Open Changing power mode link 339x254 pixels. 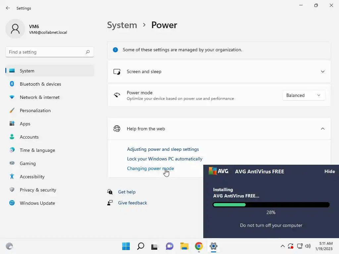coord(151,168)
